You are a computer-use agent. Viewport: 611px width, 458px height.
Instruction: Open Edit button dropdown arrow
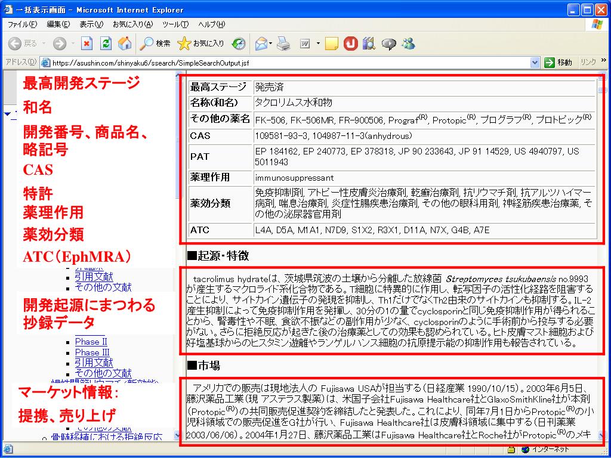coord(318,44)
